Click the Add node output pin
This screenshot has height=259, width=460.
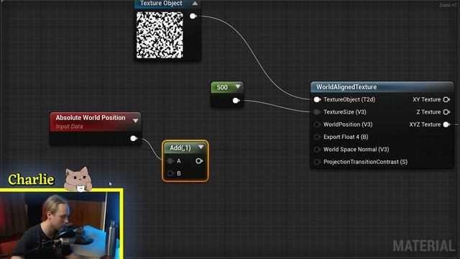[x=199, y=161]
